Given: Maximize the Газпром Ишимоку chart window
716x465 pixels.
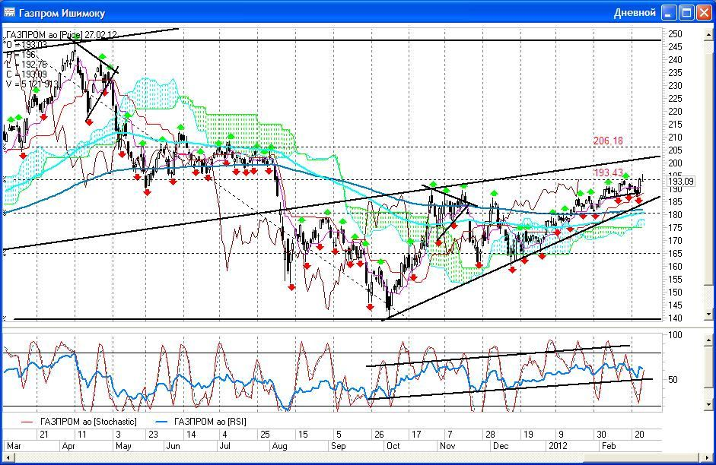Looking at the screenshot, I should click(686, 12).
